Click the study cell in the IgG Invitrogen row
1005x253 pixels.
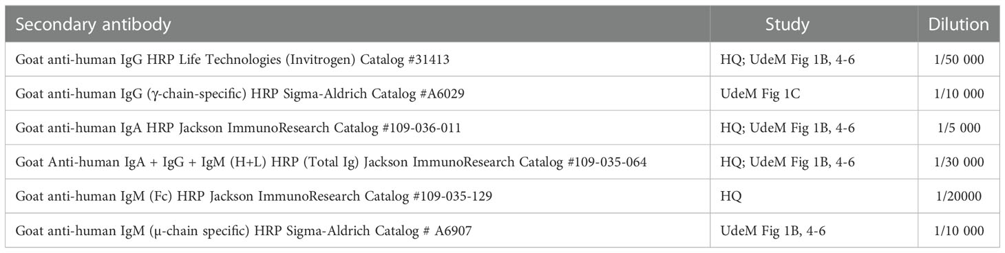[x=814, y=60]
